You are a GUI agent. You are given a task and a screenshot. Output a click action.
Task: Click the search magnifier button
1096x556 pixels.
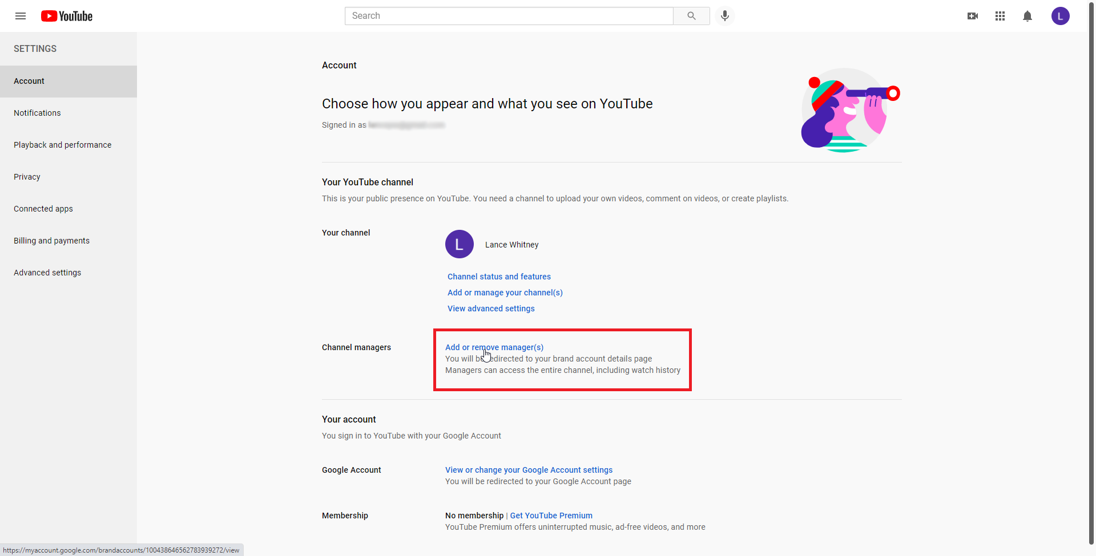[x=691, y=16]
